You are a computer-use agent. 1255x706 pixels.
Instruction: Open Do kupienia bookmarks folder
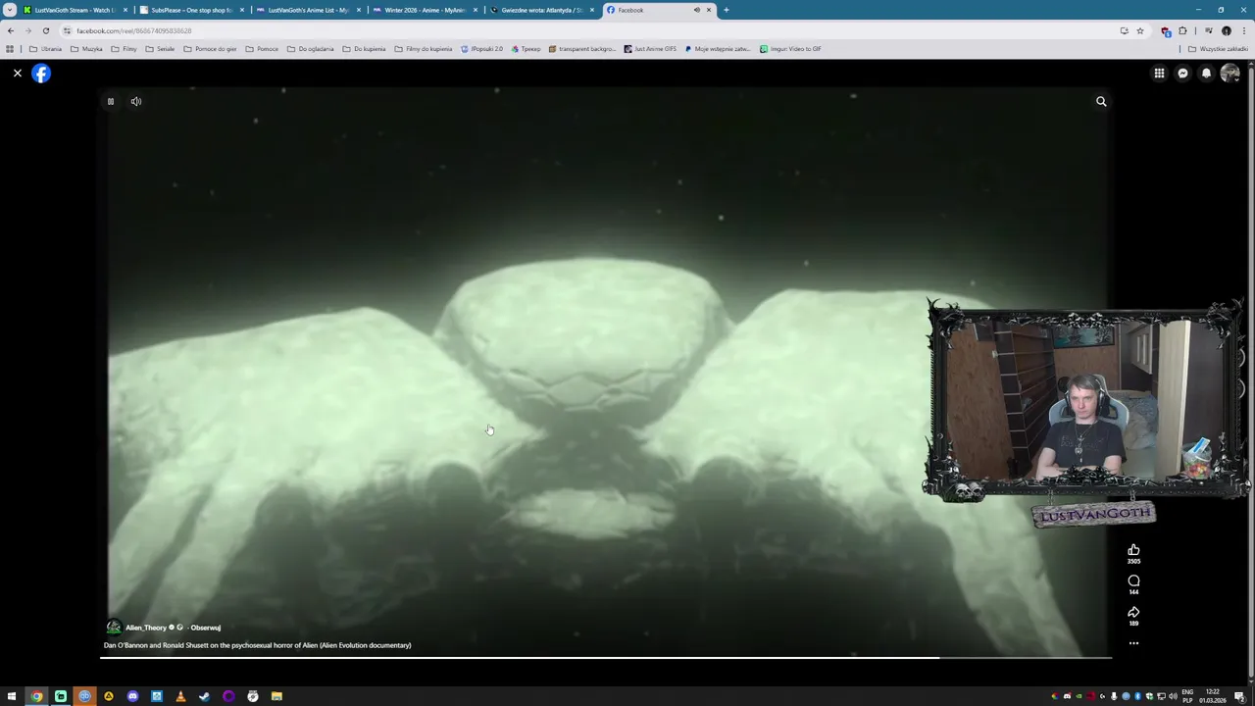tap(364, 48)
